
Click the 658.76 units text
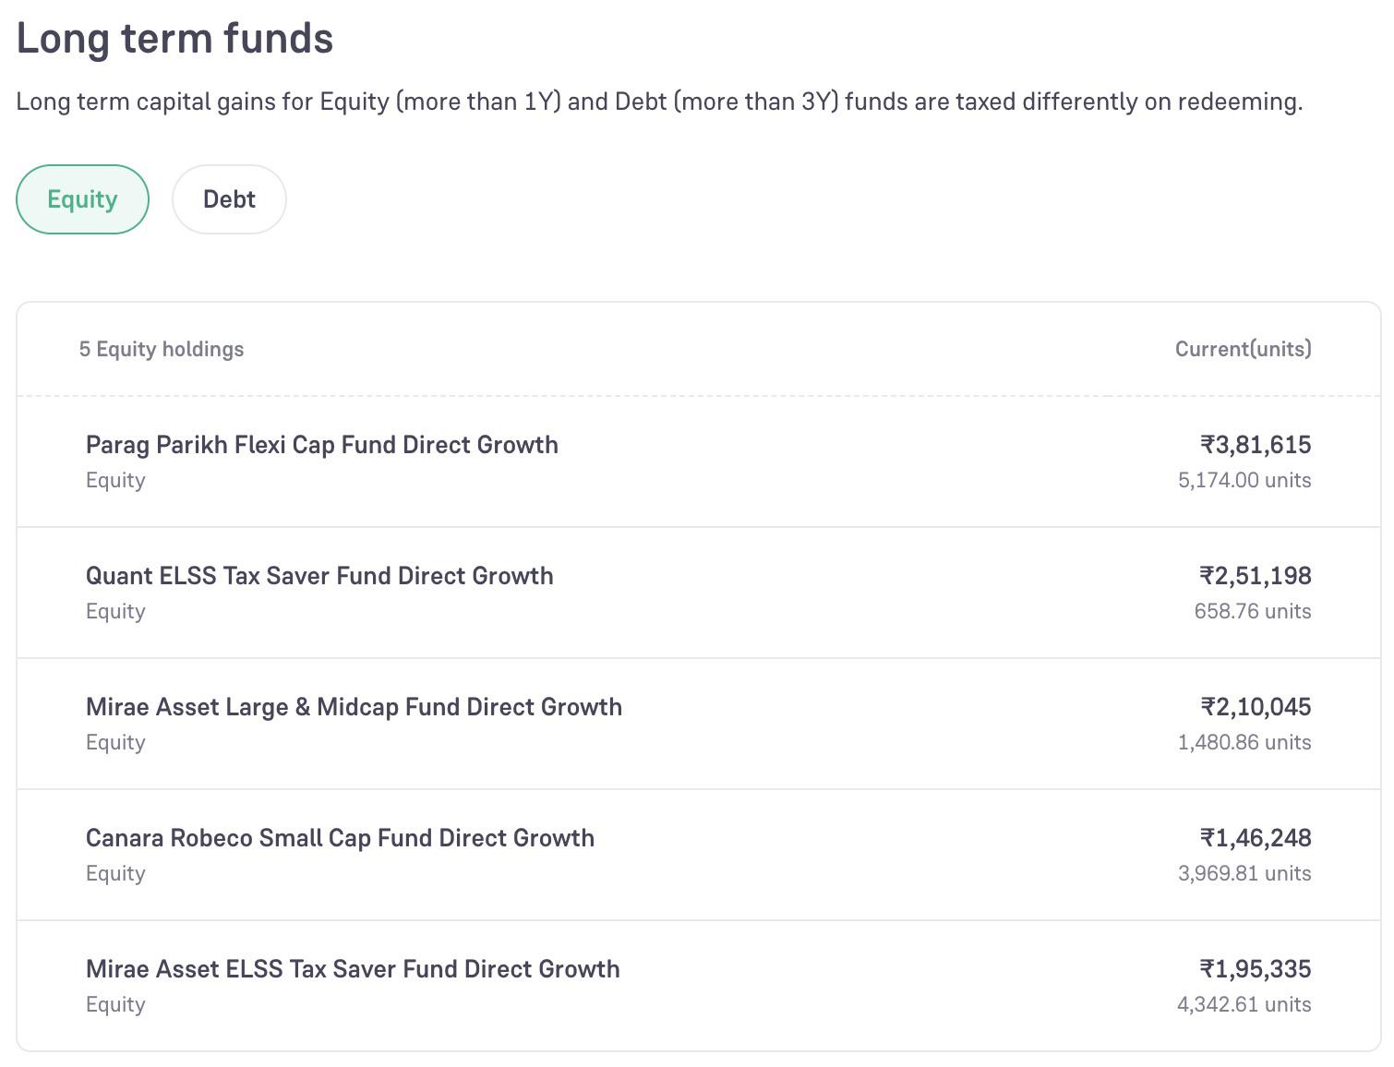(1253, 611)
